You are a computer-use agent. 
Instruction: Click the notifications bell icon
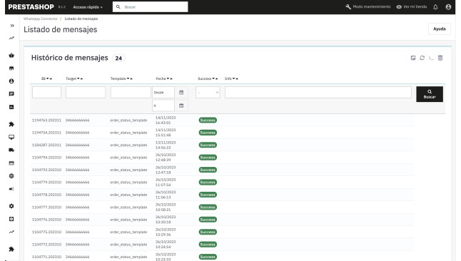coord(435,6)
